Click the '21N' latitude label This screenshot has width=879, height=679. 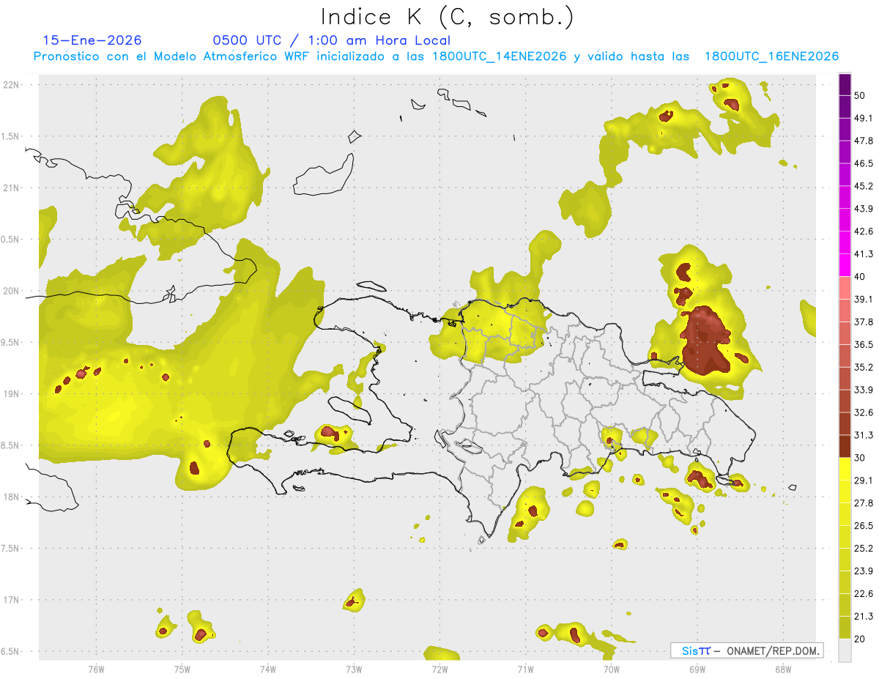[x=12, y=188]
